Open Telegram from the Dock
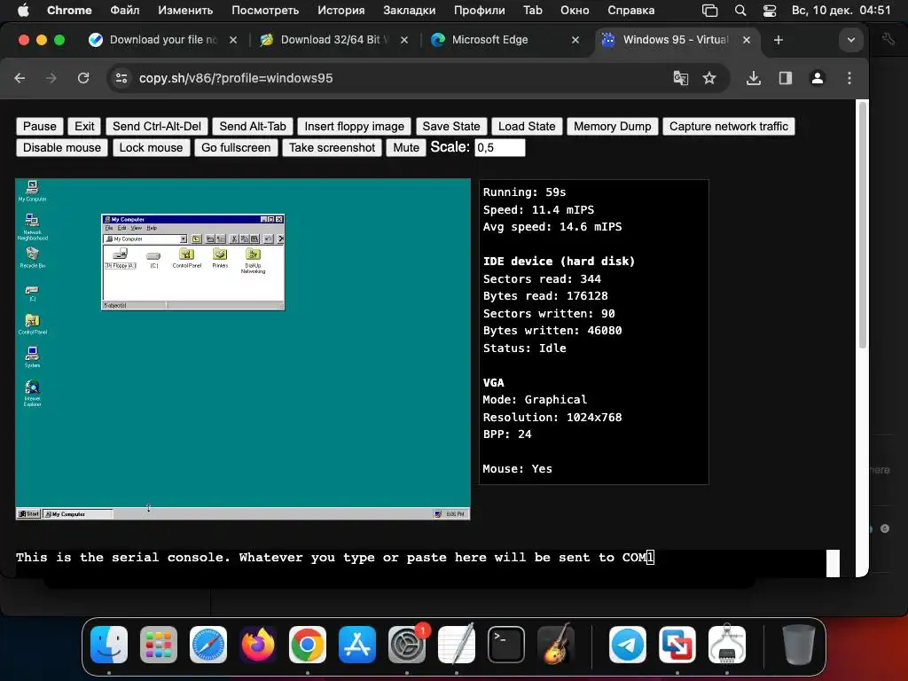 pyautogui.click(x=628, y=644)
